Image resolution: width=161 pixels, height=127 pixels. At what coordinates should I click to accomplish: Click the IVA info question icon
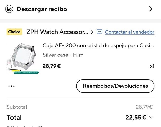[40, 126]
